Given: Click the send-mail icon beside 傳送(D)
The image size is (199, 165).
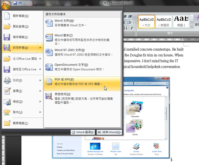Looking at the screenshot, I should [x=7, y=102].
